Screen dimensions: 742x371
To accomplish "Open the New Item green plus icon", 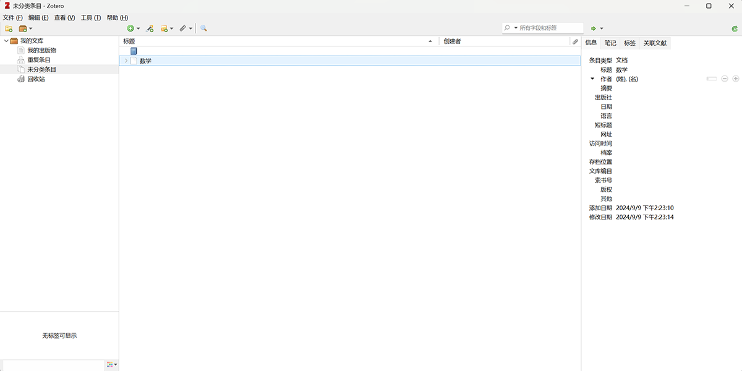I will [x=130, y=28].
